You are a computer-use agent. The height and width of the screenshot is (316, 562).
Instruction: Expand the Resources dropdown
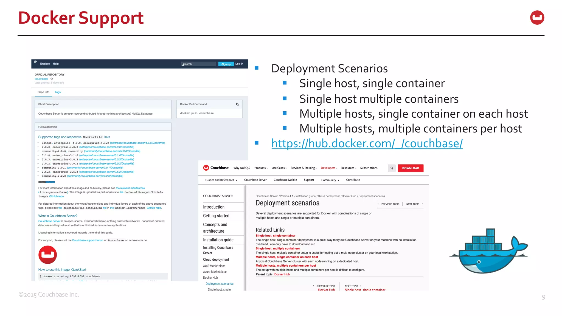click(349, 168)
